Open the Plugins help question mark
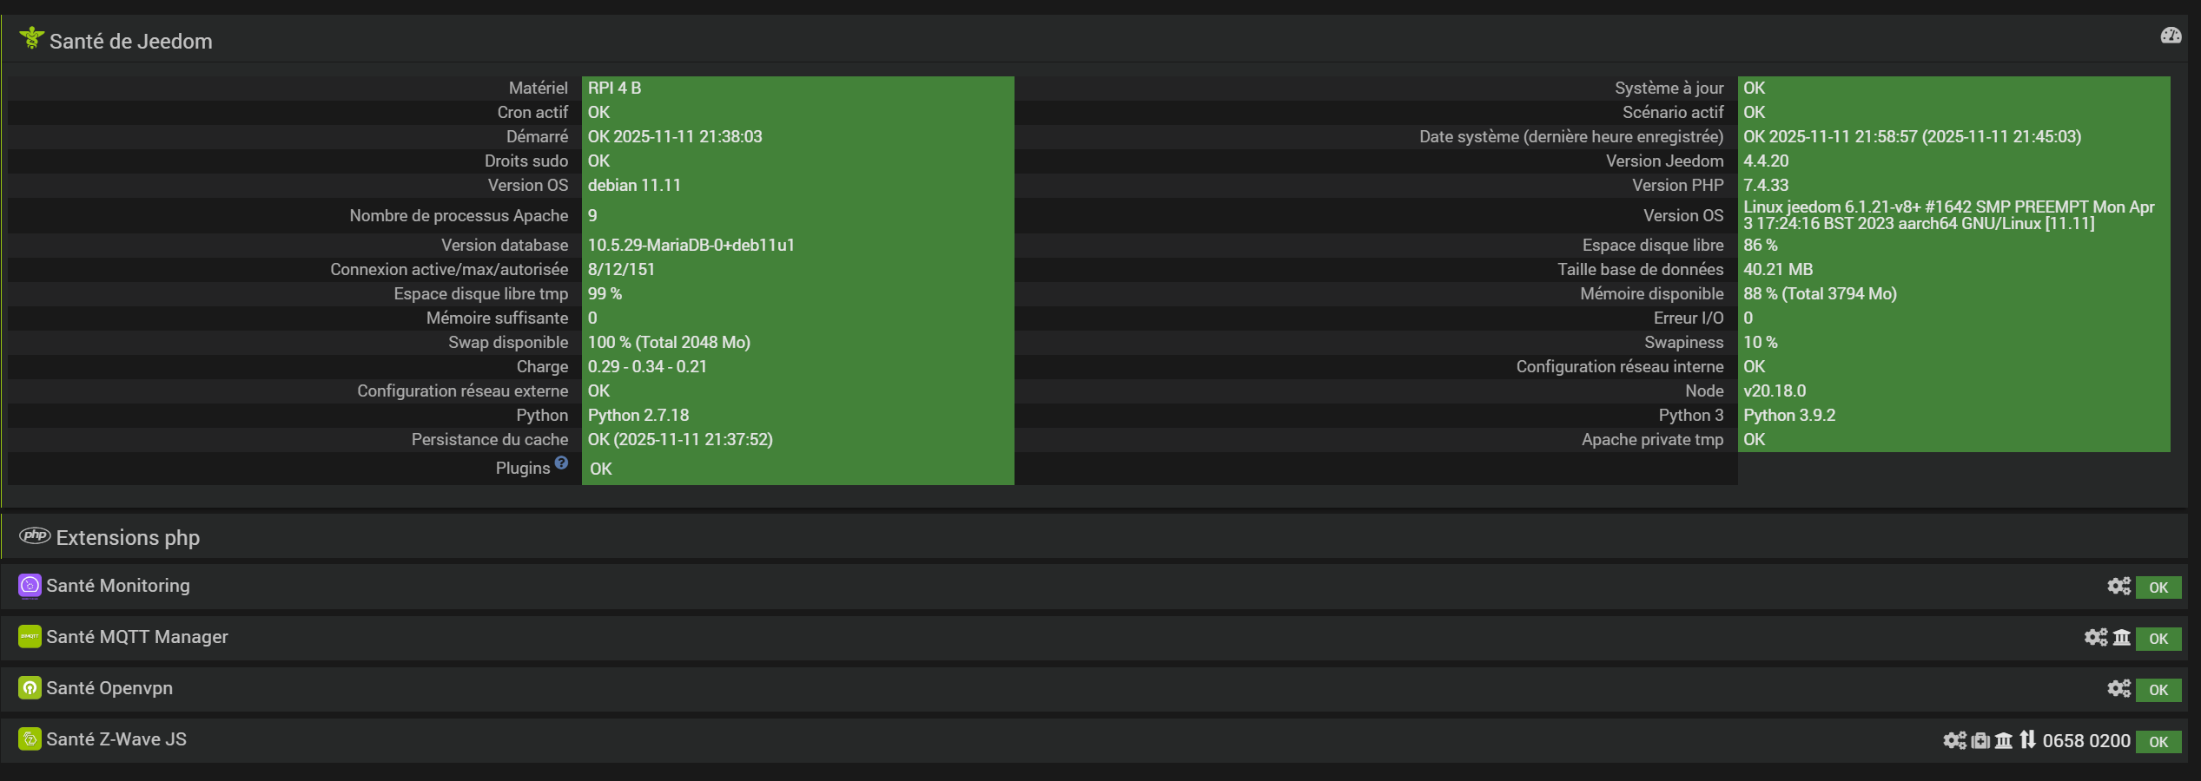The width and height of the screenshot is (2201, 781). (x=561, y=463)
